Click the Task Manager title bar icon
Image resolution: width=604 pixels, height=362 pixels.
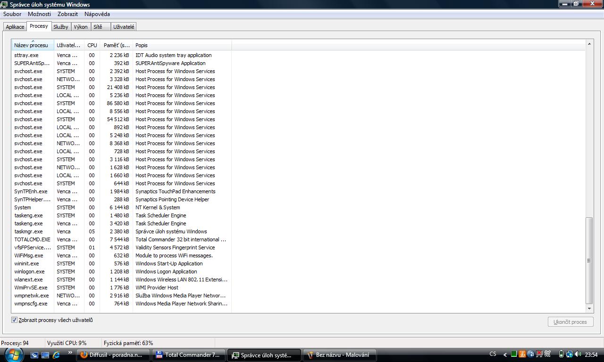tap(4, 4)
